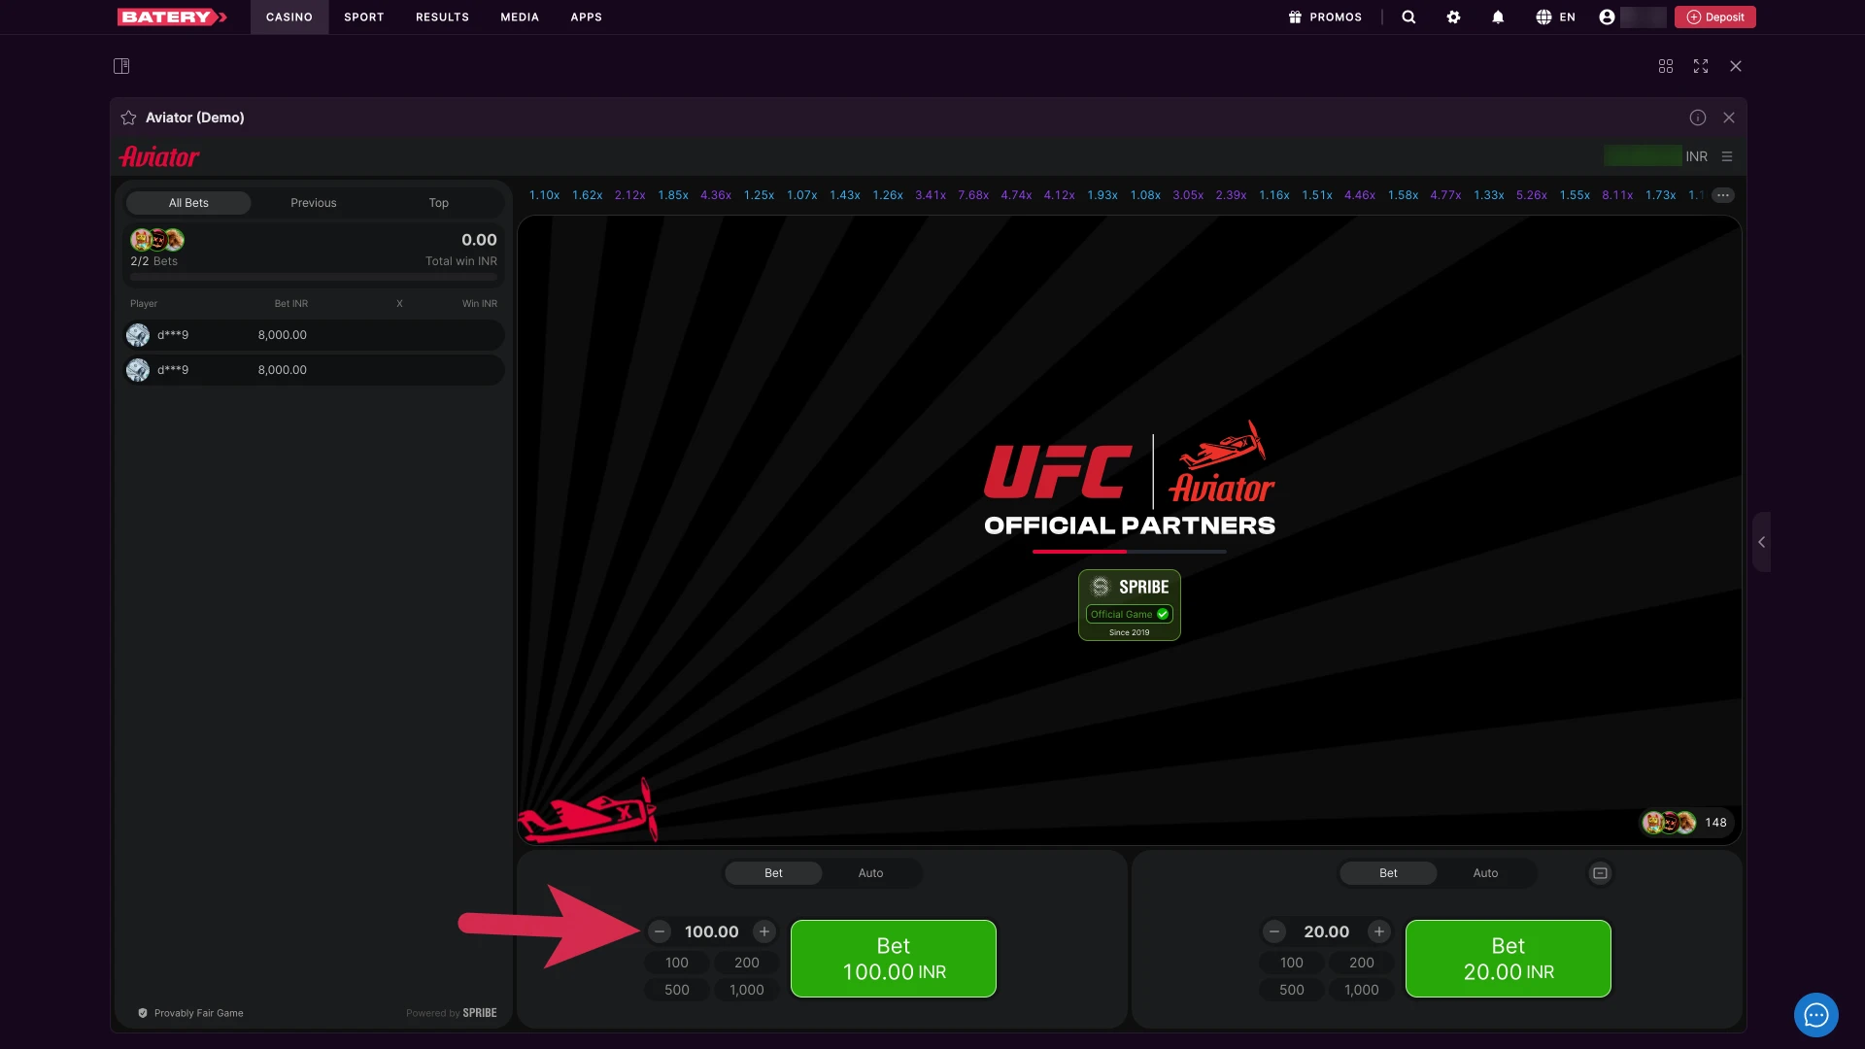Image resolution: width=1865 pixels, height=1049 pixels.
Task: Click the 4.77x history multiplier
Action: click(x=1445, y=195)
